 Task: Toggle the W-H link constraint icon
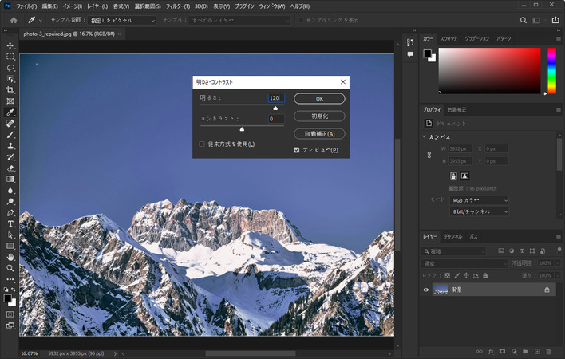point(429,155)
